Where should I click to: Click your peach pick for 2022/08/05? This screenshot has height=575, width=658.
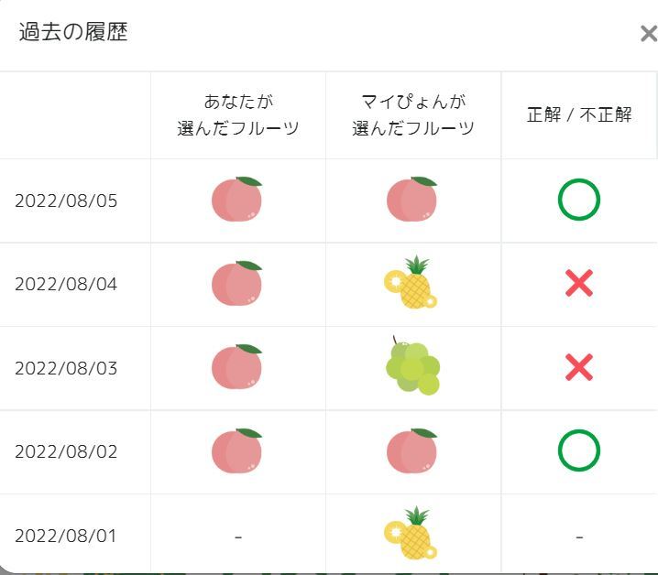pos(237,200)
